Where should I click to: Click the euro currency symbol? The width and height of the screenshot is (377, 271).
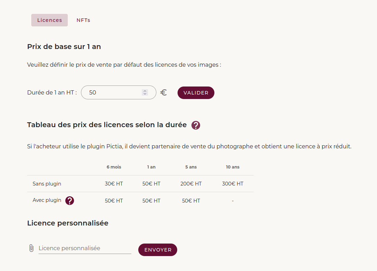click(164, 92)
